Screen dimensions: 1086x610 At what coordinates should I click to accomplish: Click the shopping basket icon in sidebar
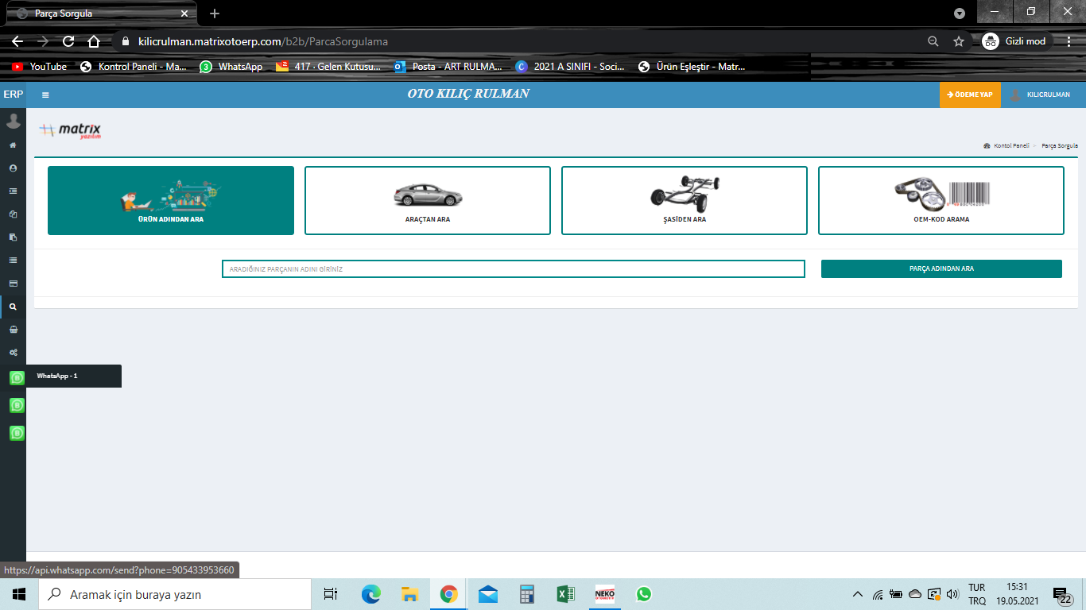point(13,330)
